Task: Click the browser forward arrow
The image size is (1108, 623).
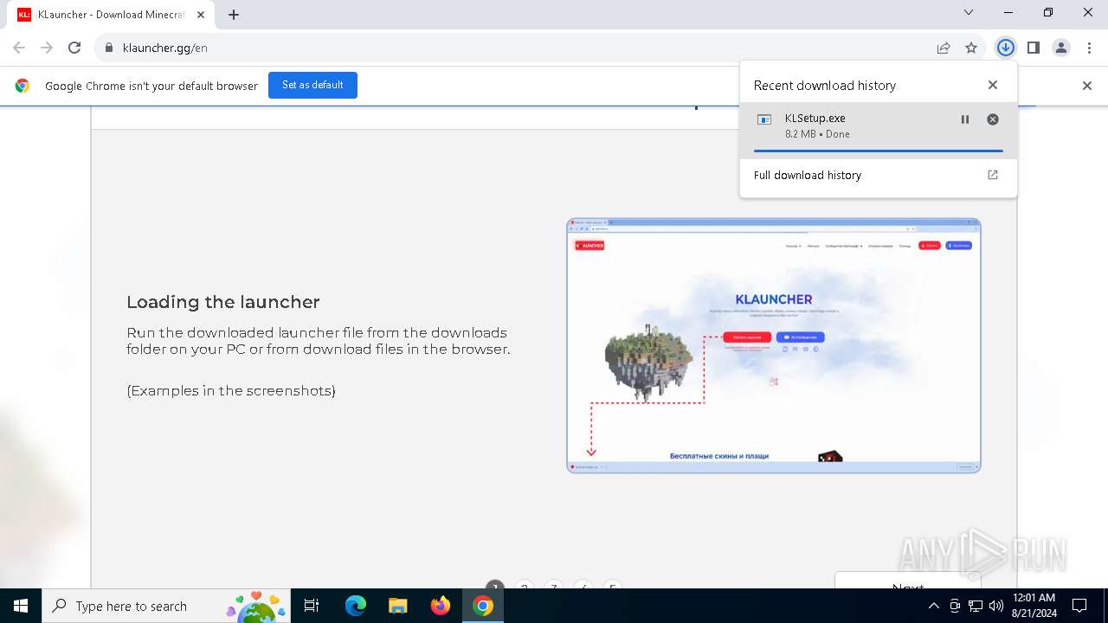Action: (x=47, y=48)
